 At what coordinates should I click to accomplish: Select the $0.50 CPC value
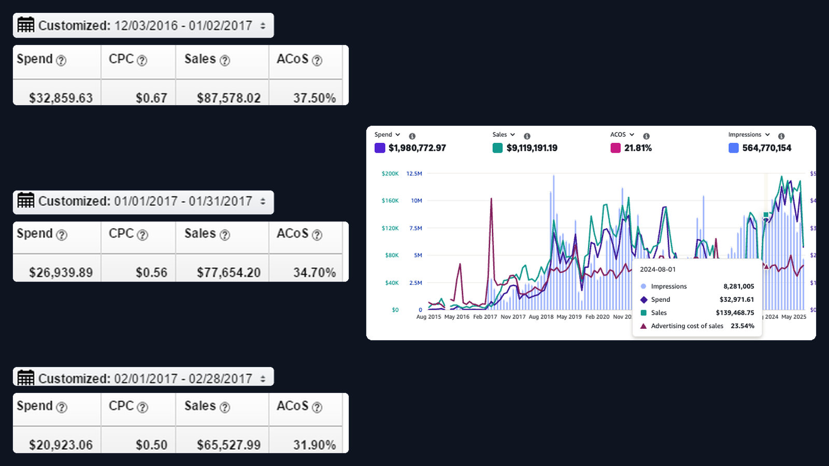(151, 445)
